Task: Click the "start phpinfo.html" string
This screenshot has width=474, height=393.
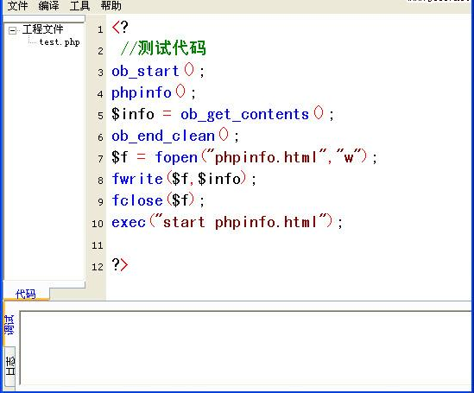Action: click(241, 222)
